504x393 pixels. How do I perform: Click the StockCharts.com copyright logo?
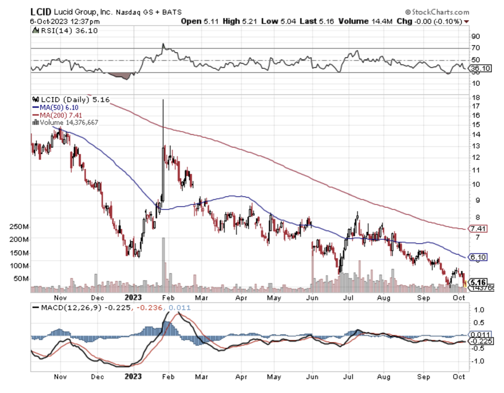437,12
